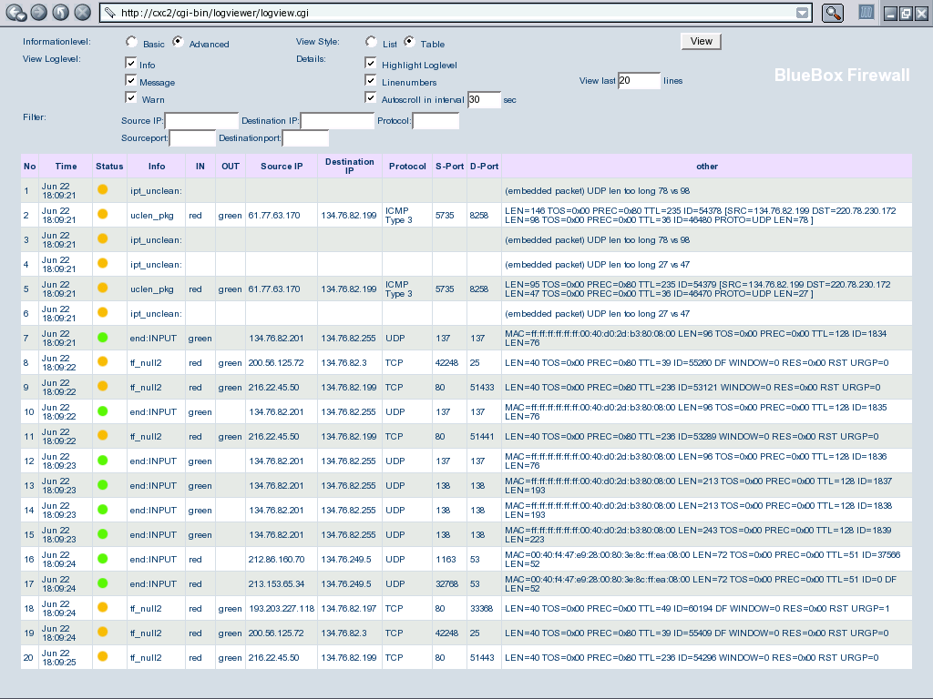Click the Destinationport filter field

pos(305,139)
